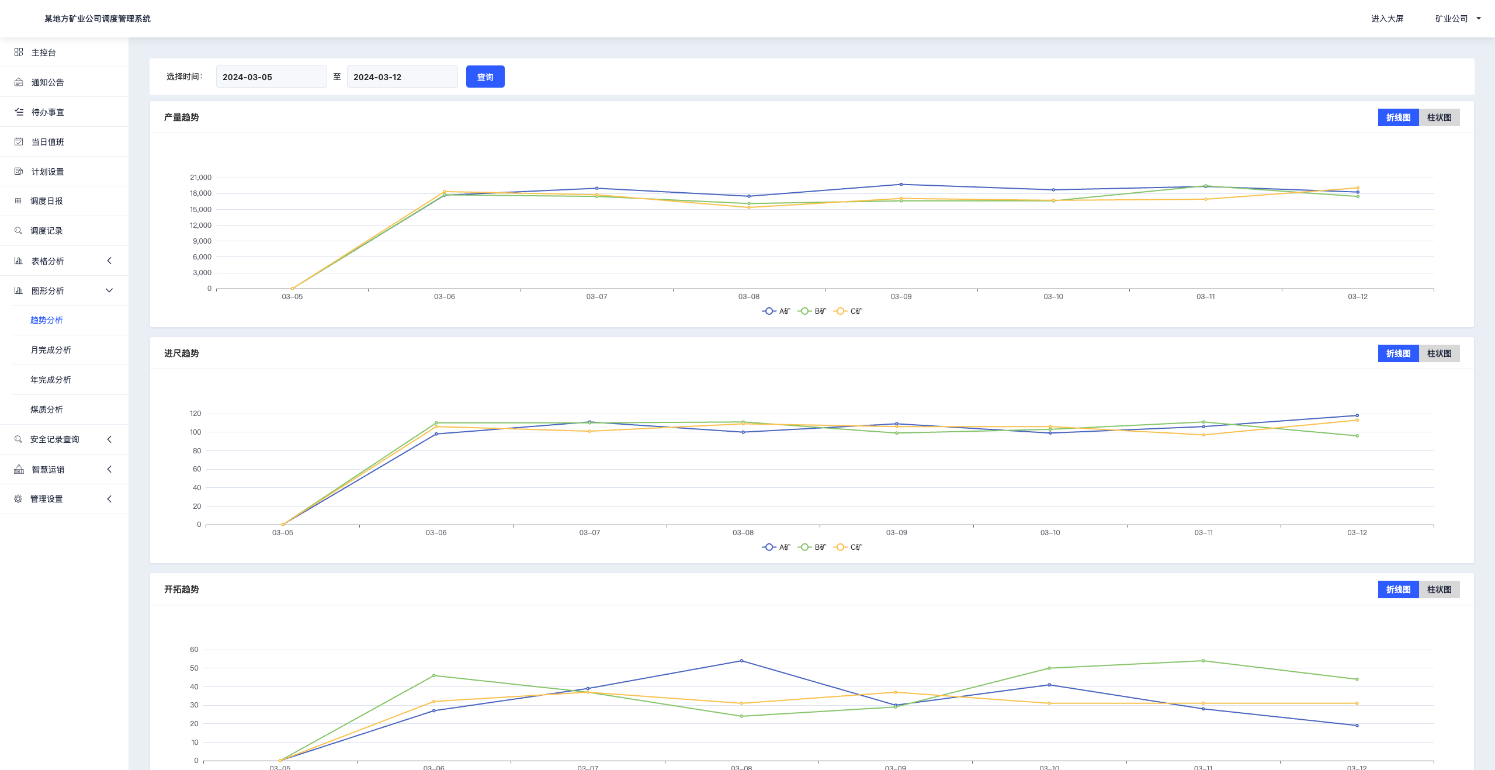Click the 开拓趋势 panel heading
The image size is (1495, 770).
click(181, 589)
